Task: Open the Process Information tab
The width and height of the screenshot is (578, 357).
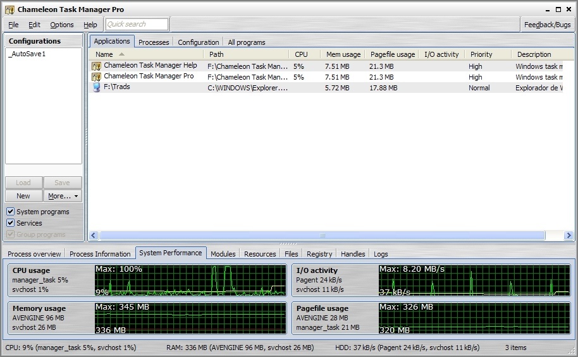Action: pos(100,254)
